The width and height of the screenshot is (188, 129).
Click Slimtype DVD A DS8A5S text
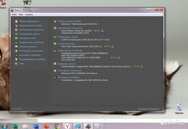79,73
